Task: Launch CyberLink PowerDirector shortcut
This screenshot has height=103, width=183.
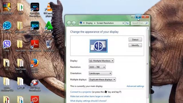Action: click(x=35, y=28)
